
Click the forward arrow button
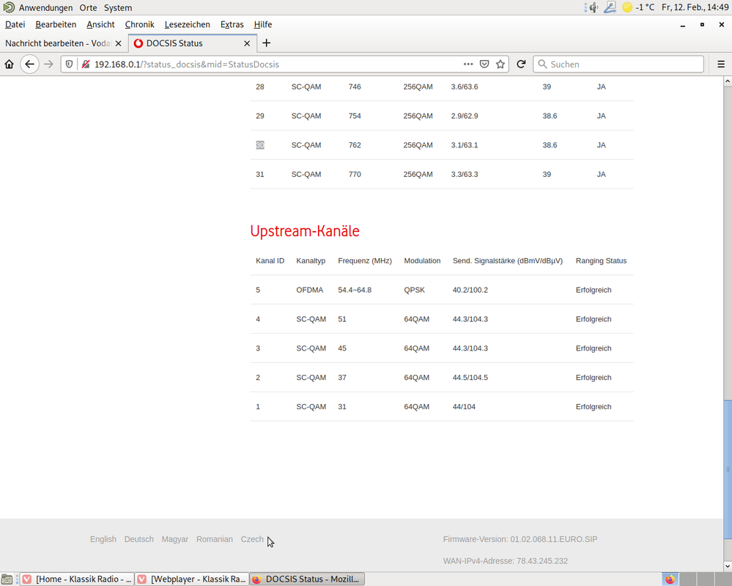[x=48, y=65]
